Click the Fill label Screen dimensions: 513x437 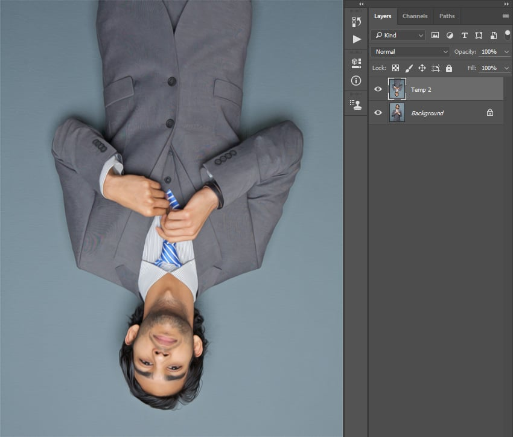click(472, 68)
